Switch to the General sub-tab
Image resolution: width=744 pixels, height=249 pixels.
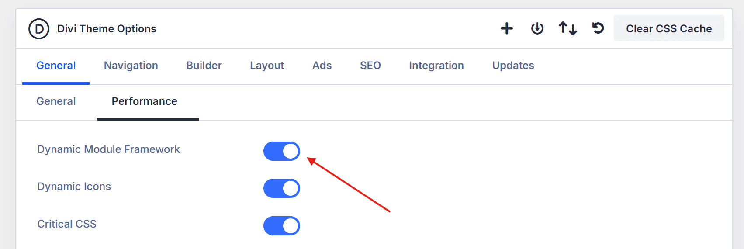point(56,101)
